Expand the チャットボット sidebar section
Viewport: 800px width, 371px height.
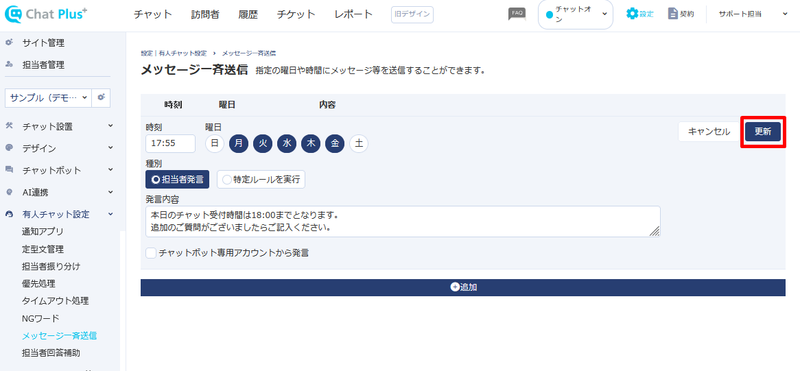pyautogui.click(x=110, y=169)
